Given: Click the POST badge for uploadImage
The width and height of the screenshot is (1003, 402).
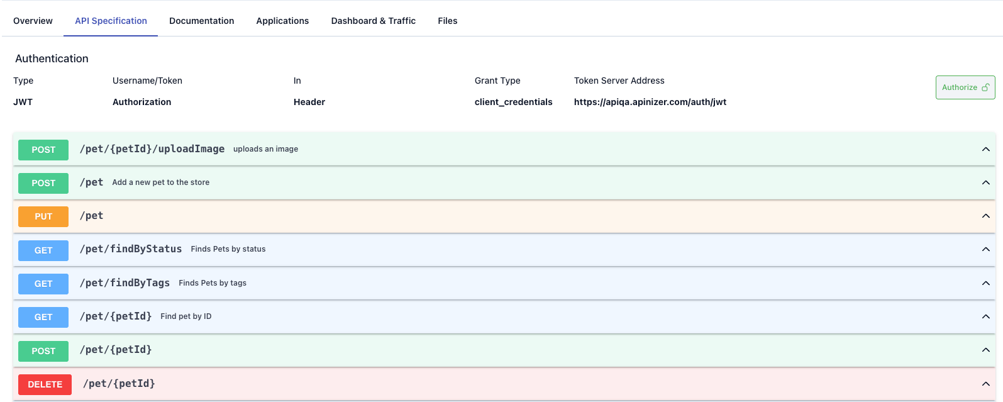Looking at the screenshot, I should click(43, 150).
